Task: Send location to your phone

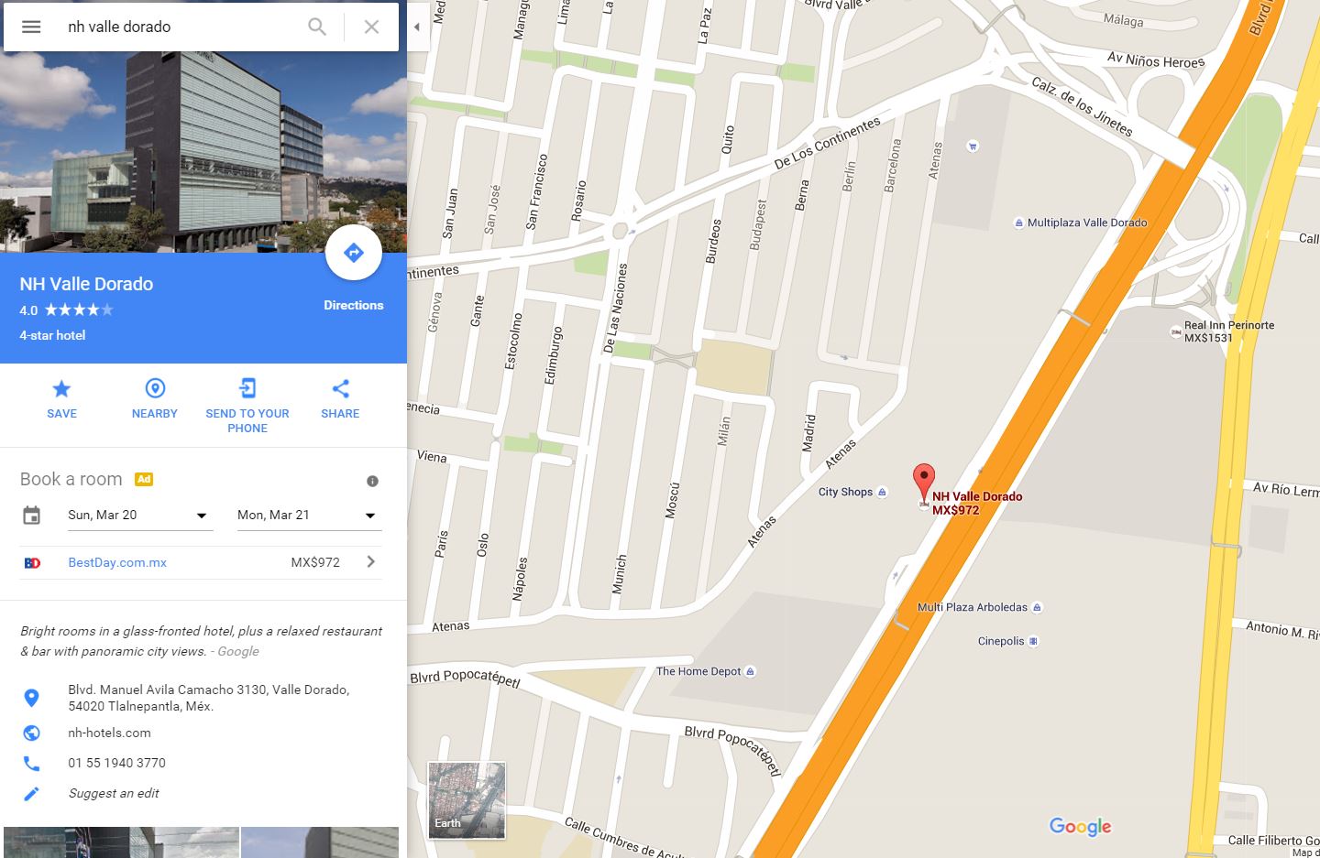Action: (247, 407)
